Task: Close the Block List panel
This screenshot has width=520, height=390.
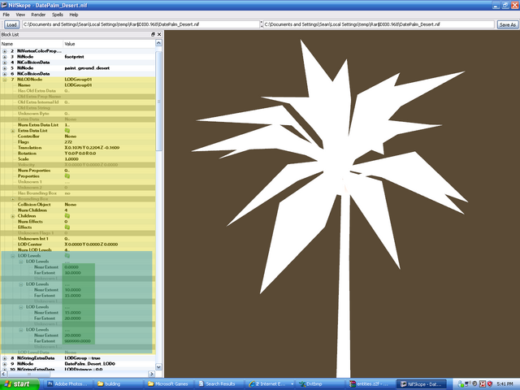Action: 159,34
